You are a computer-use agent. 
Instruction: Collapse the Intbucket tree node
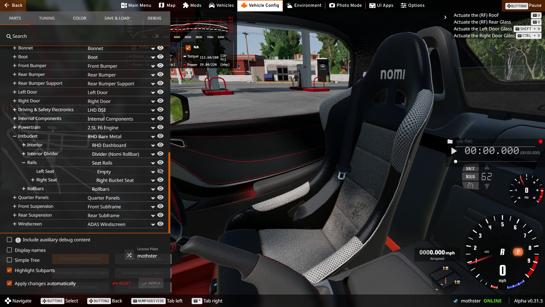tap(14, 136)
